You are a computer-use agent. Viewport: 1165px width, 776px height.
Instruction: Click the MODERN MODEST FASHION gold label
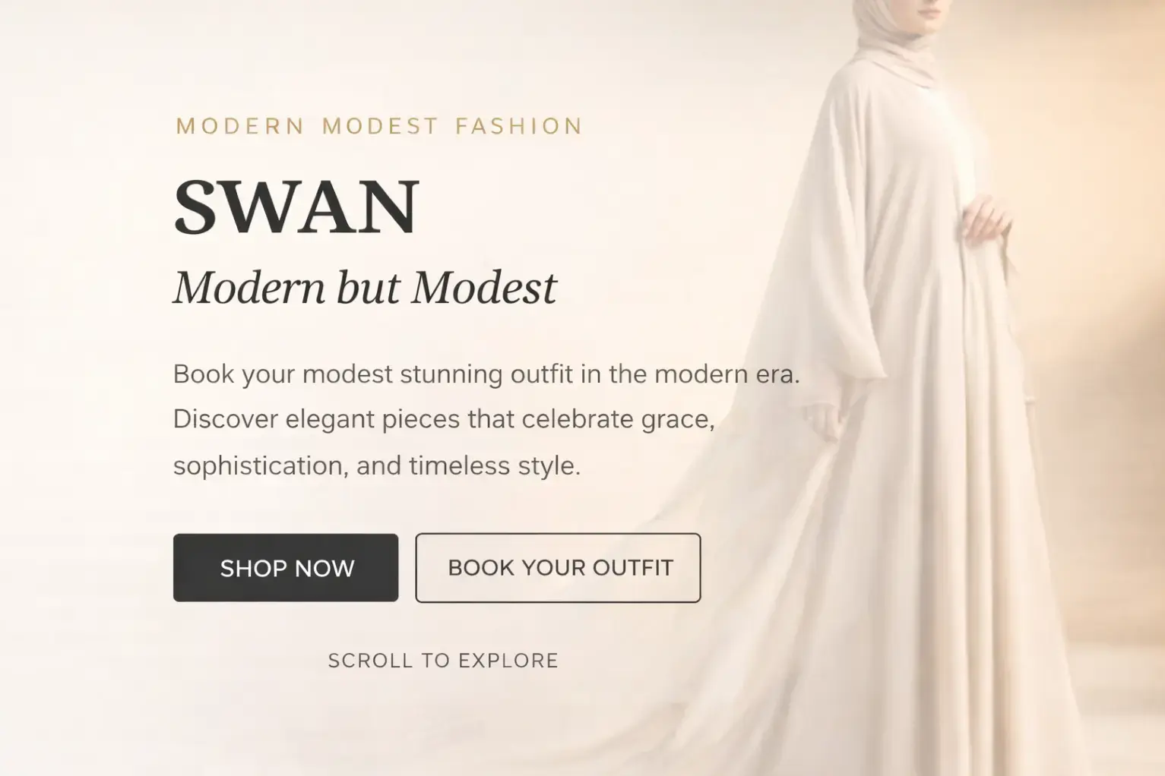(x=379, y=126)
